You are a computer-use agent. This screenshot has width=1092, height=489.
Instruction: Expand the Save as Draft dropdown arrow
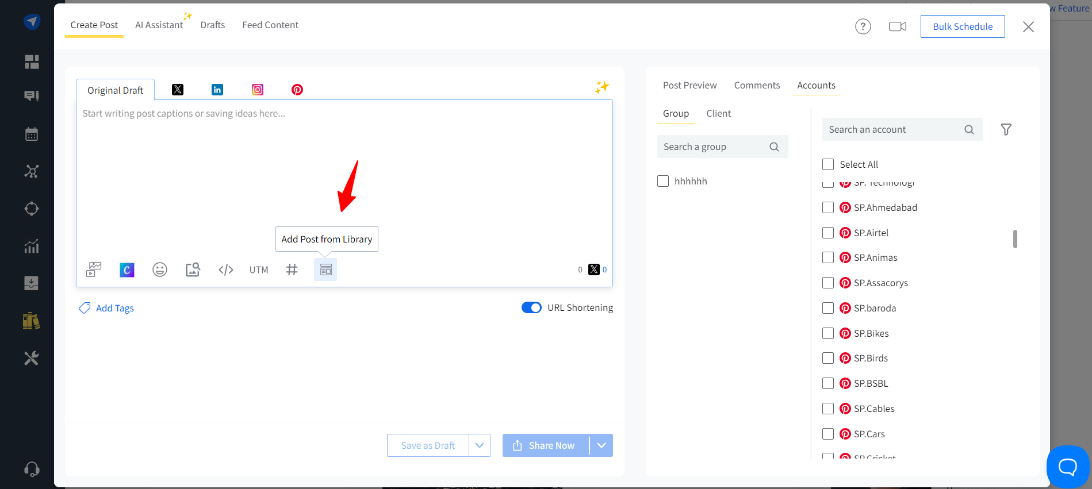(x=480, y=445)
